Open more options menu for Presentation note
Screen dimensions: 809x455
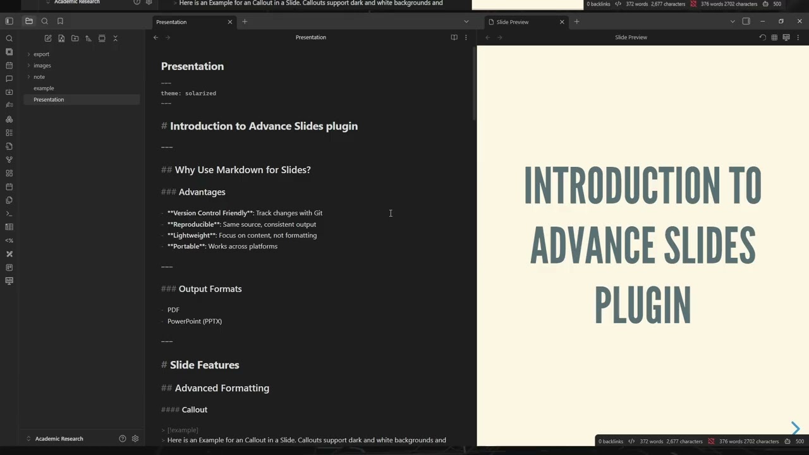point(466,37)
